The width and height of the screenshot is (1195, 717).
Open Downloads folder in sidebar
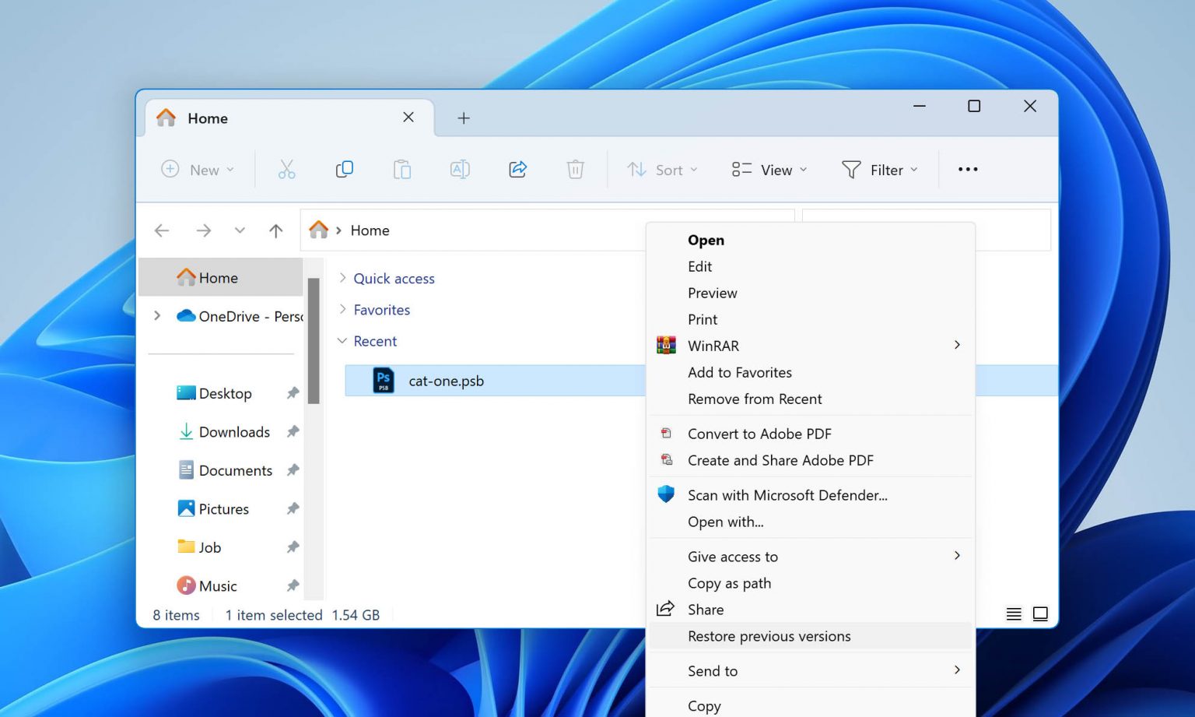(x=233, y=432)
